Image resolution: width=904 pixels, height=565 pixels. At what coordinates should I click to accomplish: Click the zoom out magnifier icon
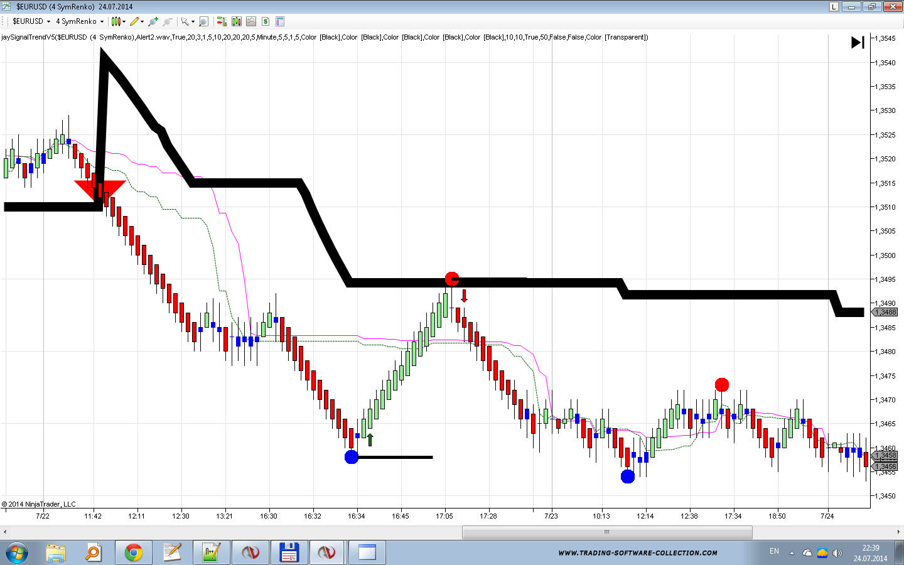tap(167, 21)
